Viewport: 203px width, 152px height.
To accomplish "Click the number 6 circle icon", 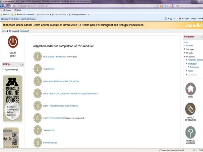I will click(x=38, y=118).
